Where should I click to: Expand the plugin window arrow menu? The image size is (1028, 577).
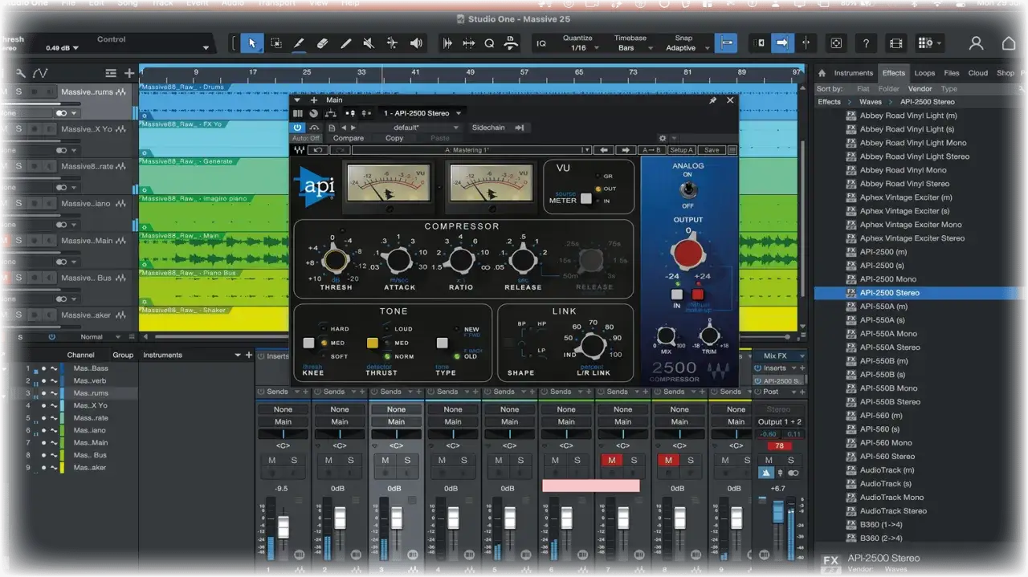tap(297, 100)
